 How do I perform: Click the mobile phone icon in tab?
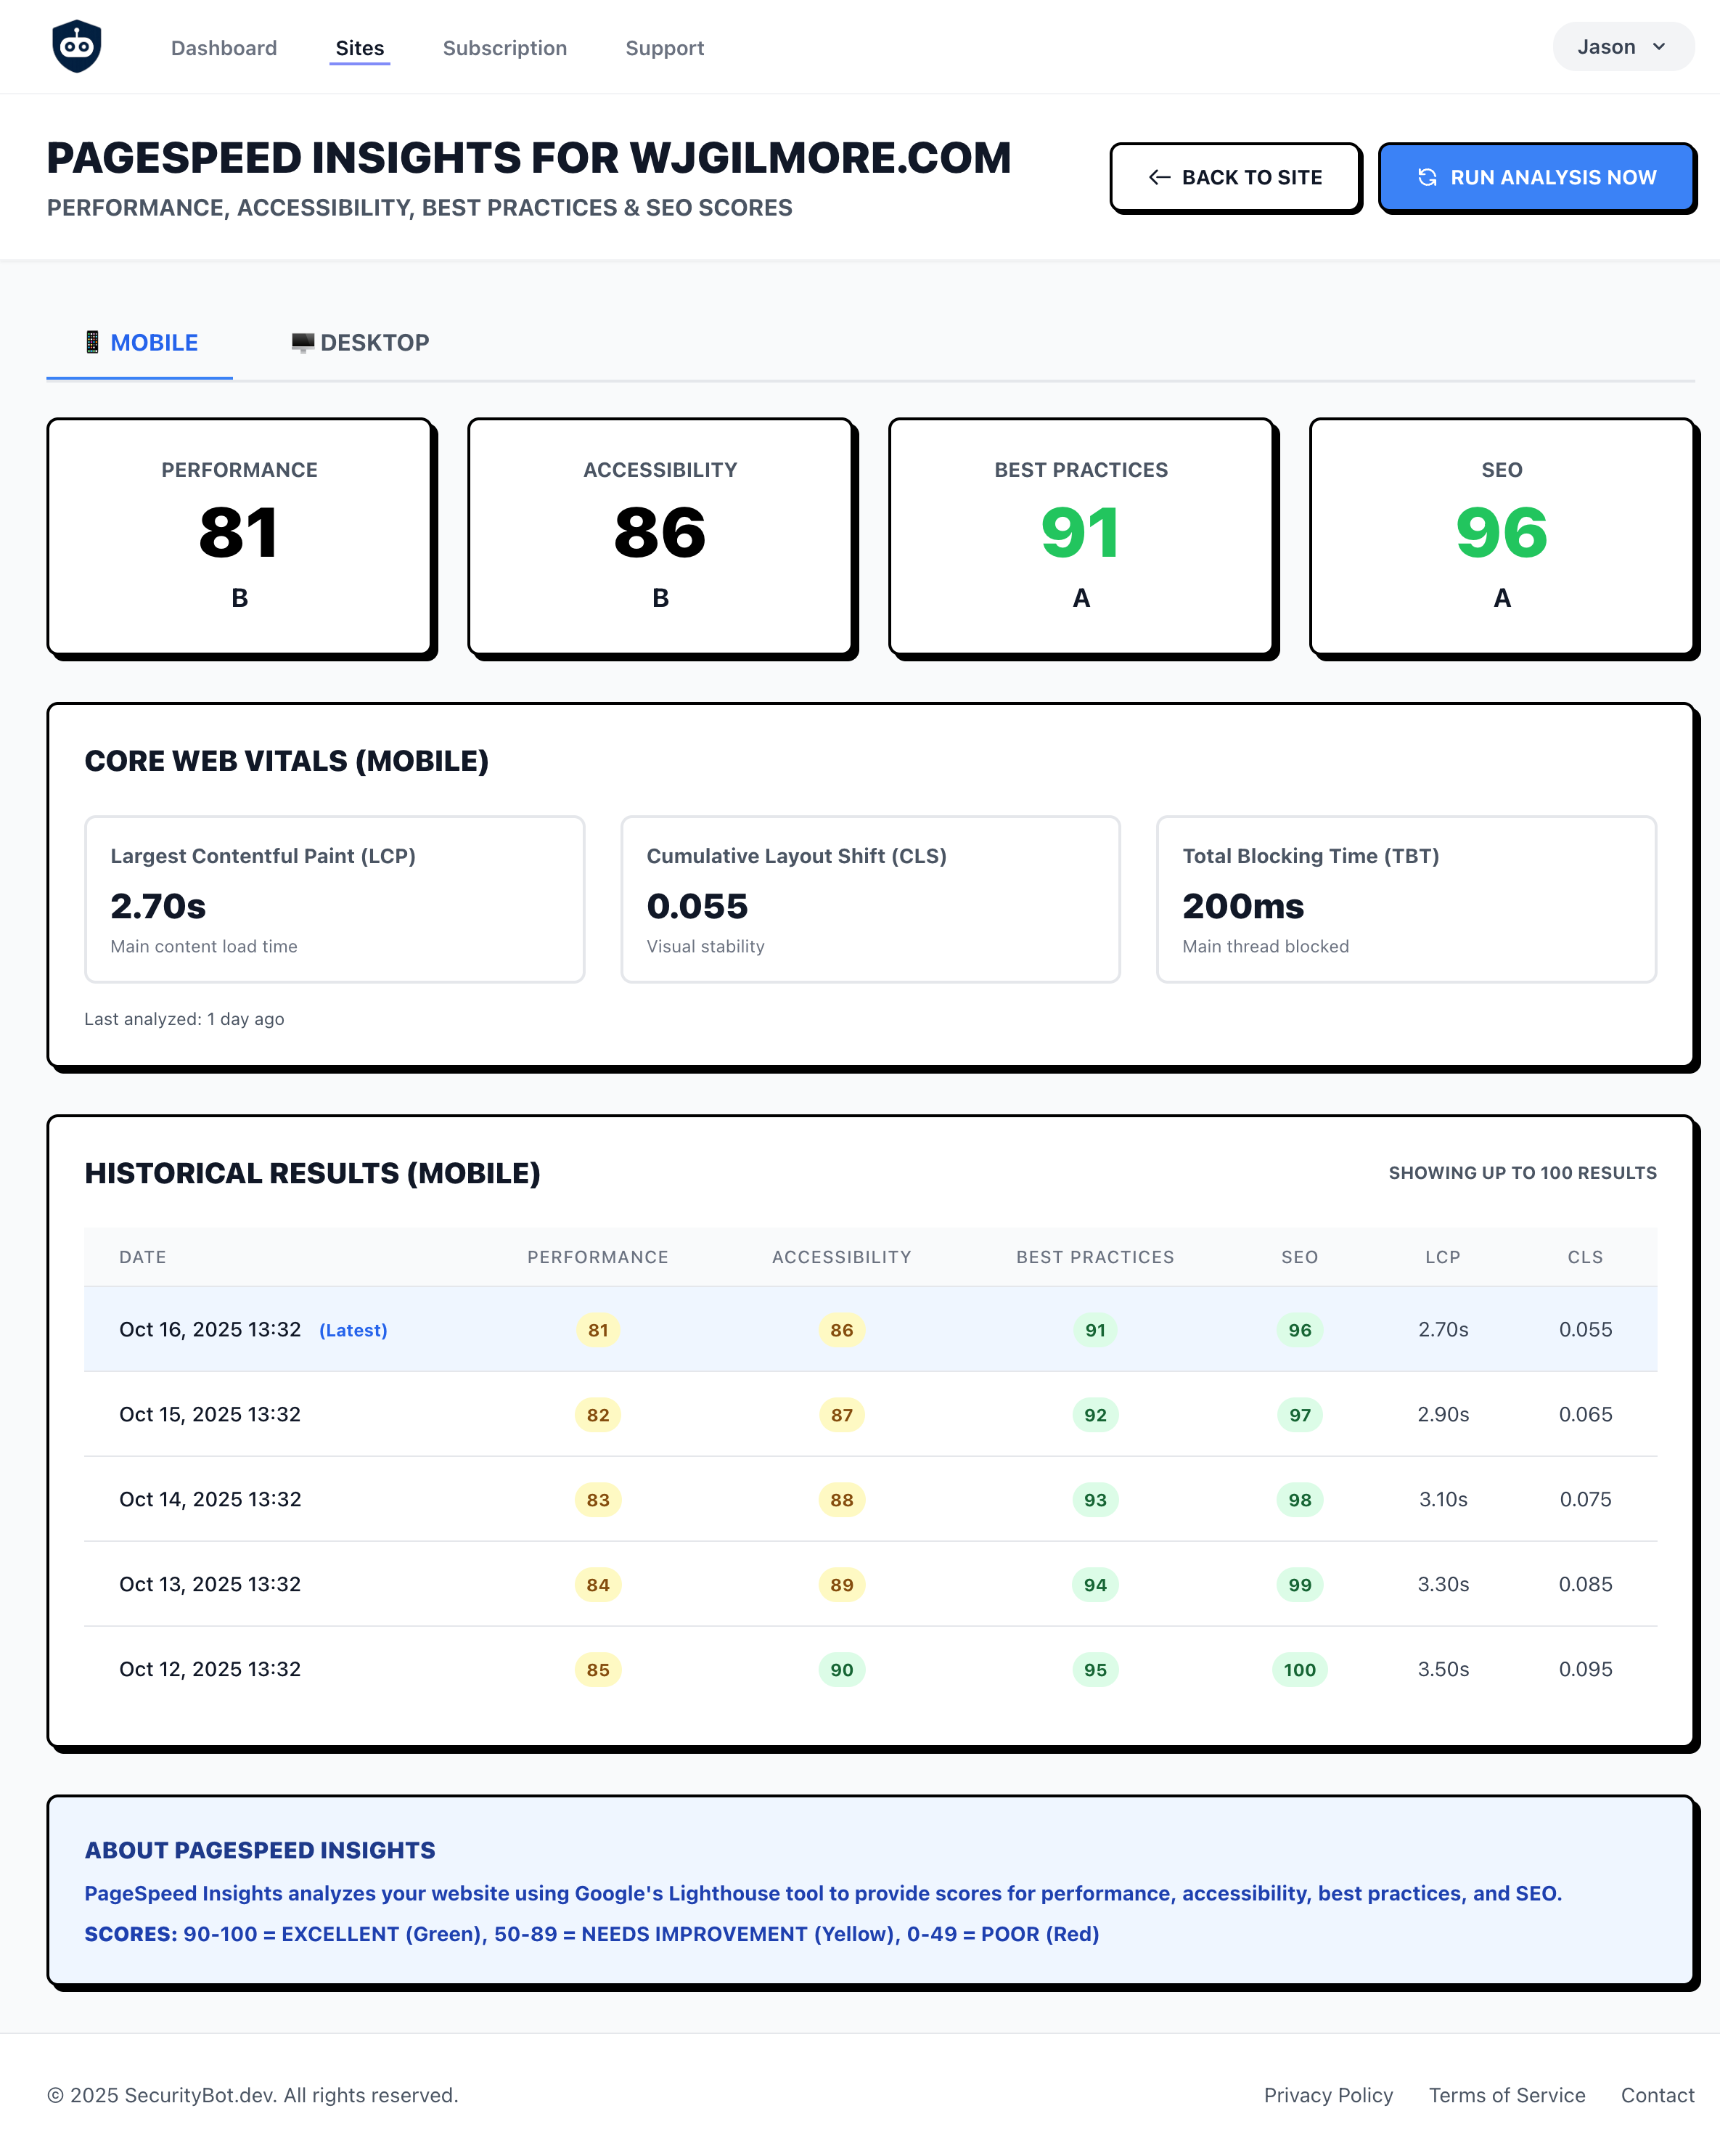click(92, 343)
